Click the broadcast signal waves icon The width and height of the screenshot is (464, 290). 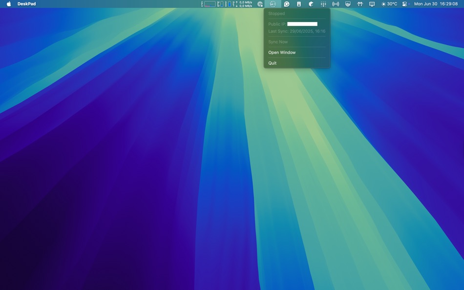pos(336,4)
